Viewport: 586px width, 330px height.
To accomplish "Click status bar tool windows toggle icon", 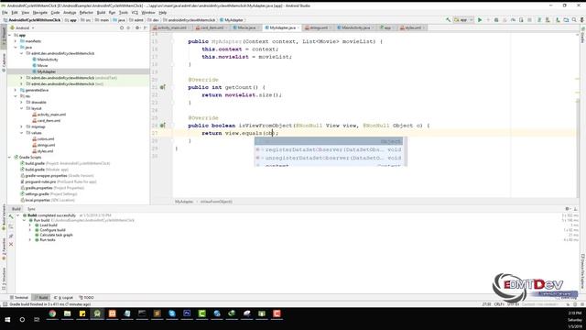I will pyautogui.click(x=5, y=304).
